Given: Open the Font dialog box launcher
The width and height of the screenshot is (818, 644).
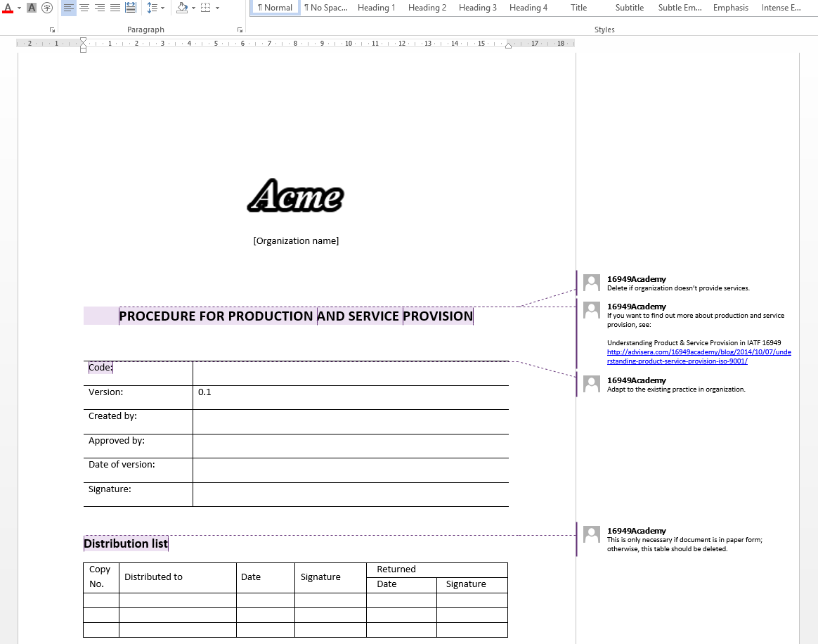Looking at the screenshot, I should pyautogui.click(x=52, y=30).
